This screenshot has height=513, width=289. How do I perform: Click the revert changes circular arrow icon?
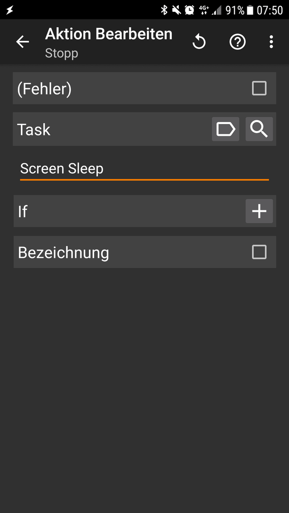click(x=199, y=42)
